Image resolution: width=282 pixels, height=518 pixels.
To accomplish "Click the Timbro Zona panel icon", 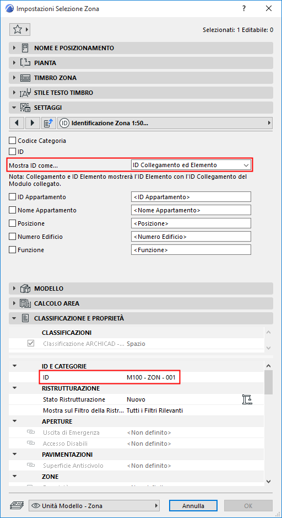I will pyautogui.click(x=25, y=78).
